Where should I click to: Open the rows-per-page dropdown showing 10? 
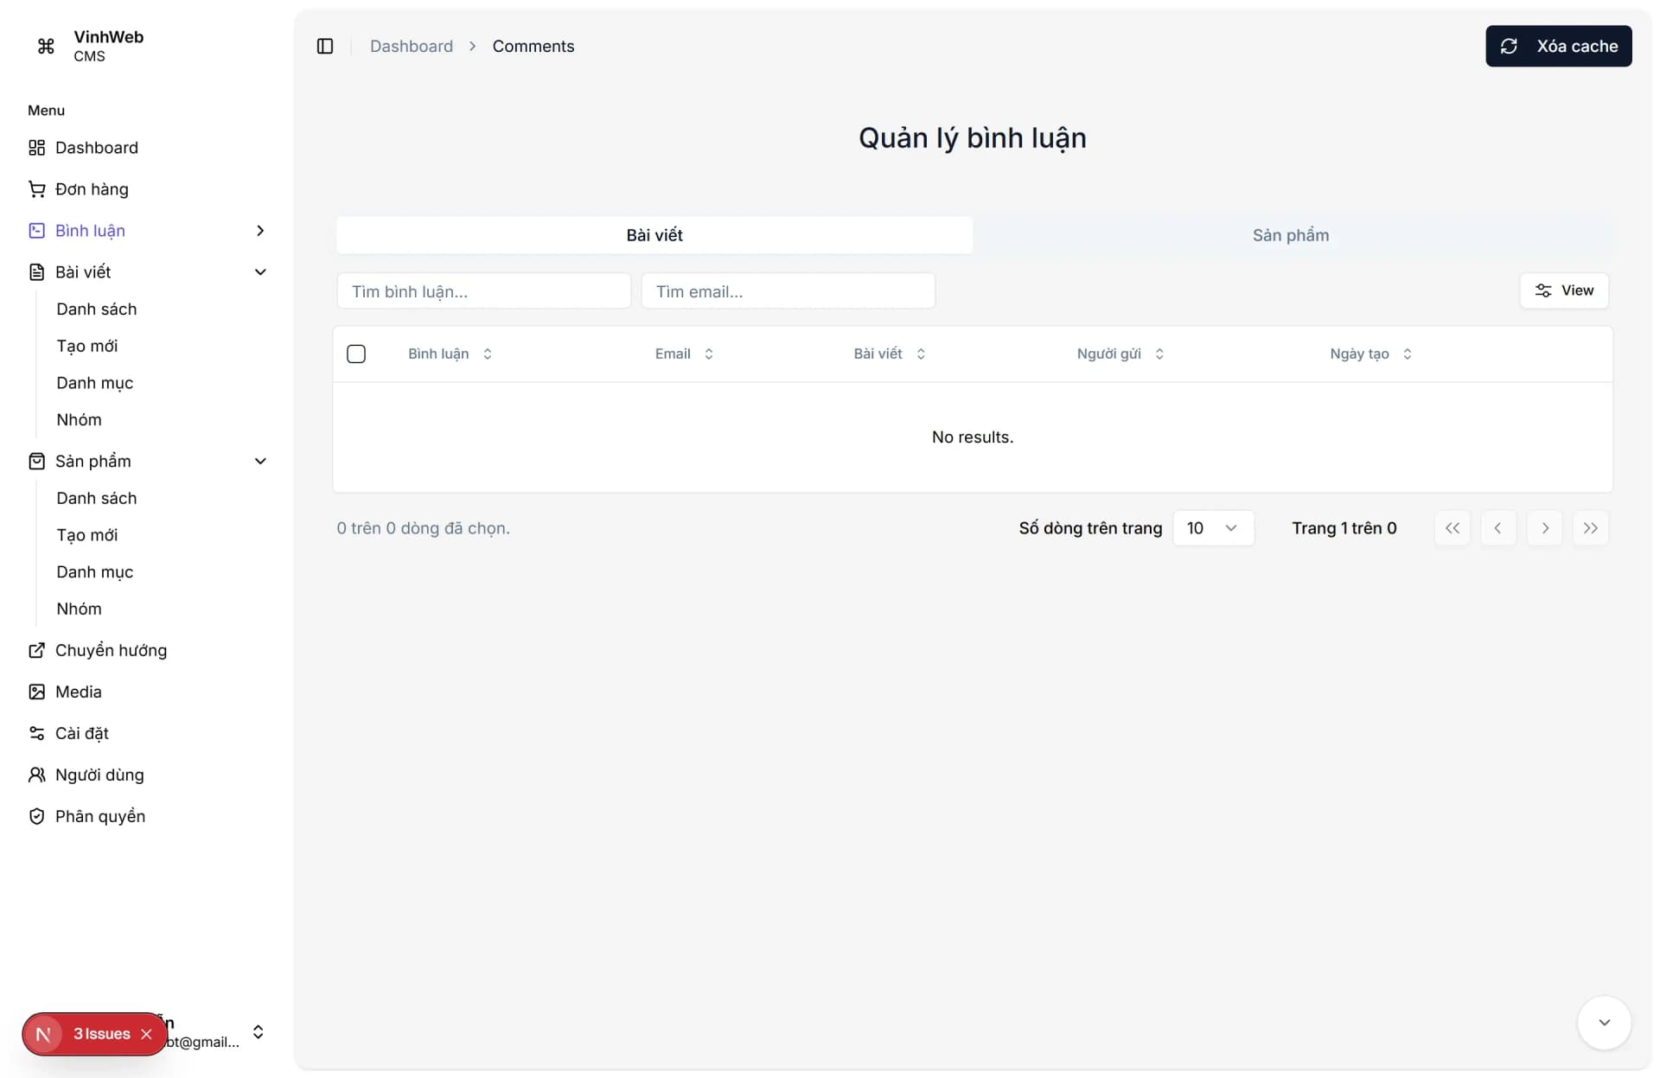pyautogui.click(x=1212, y=527)
